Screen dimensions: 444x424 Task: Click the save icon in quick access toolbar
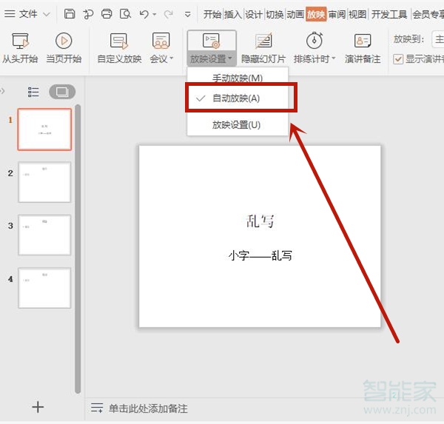[69, 14]
